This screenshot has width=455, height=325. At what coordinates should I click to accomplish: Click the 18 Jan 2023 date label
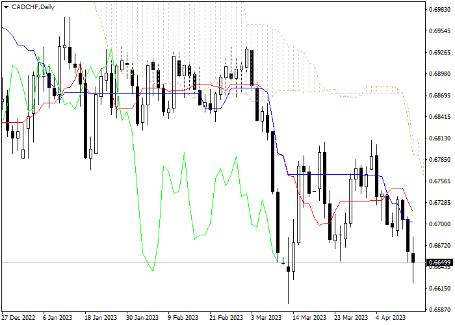tap(101, 317)
